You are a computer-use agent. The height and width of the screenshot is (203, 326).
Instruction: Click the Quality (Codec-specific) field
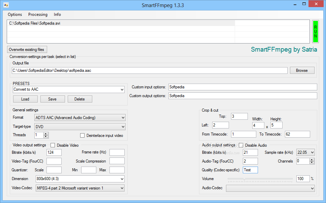pyautogui.click(x=250, y=170)
